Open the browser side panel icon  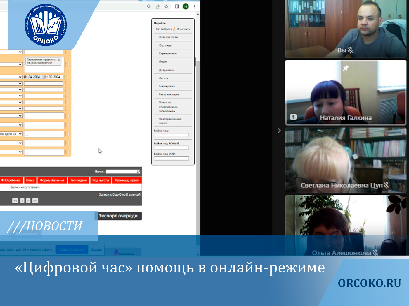click(x=177, y=6)
